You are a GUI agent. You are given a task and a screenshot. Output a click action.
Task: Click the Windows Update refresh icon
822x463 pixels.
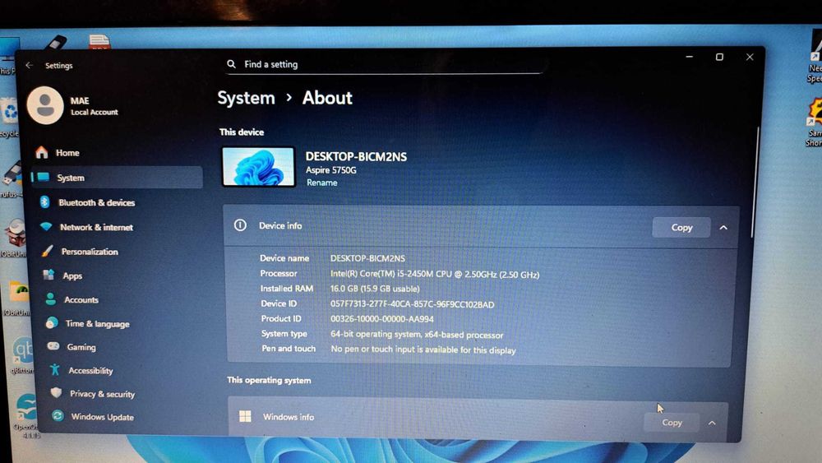[58, 416]
